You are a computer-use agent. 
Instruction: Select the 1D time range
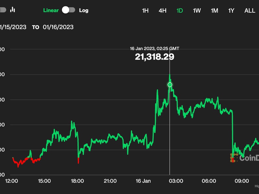[x=180, y=10]
